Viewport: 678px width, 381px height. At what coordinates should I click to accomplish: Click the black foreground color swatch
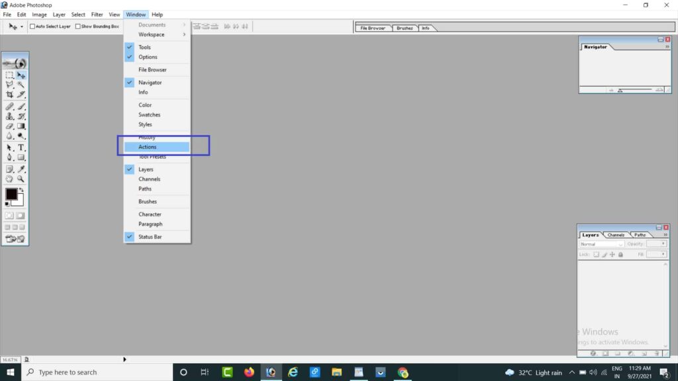(x=11, y=194)
